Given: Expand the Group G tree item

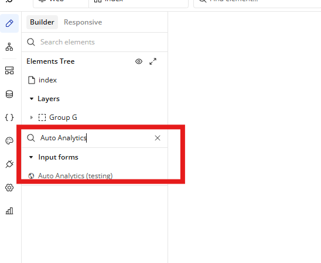Looking at the screenshot, I should tap(31, 117).
